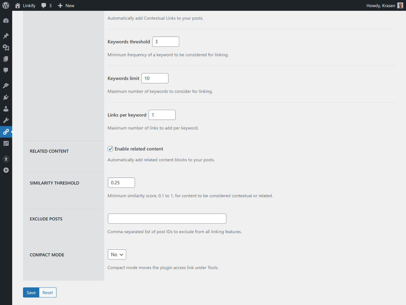
Task: Focus the Keywords threshold field
Action: coord(166,41)
